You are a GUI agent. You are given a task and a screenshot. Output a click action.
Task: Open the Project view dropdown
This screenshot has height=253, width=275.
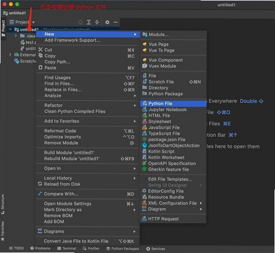22,22
